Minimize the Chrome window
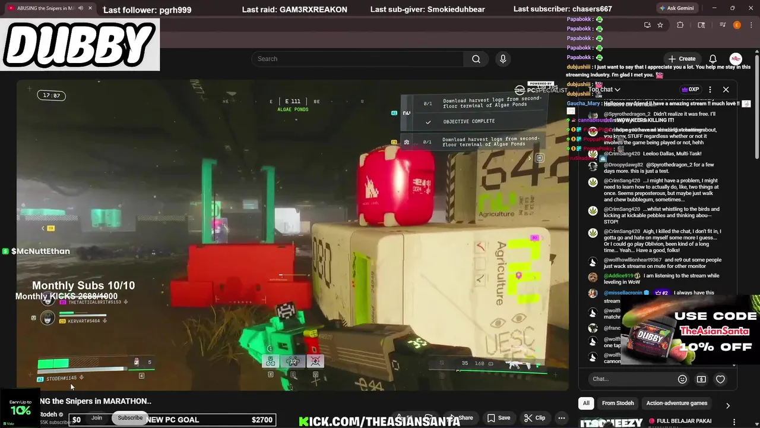Image resolution: width=760 pixels, height=428 pixels. point(714,8)
